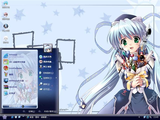Click globe quick launch icon
This screenshot has width=160, height=120.
[16, 117]
